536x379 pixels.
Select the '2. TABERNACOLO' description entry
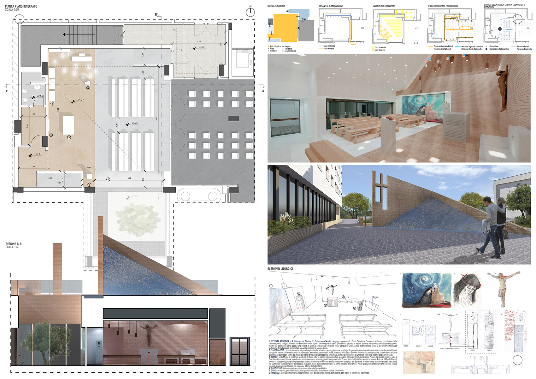pos(333,352)
